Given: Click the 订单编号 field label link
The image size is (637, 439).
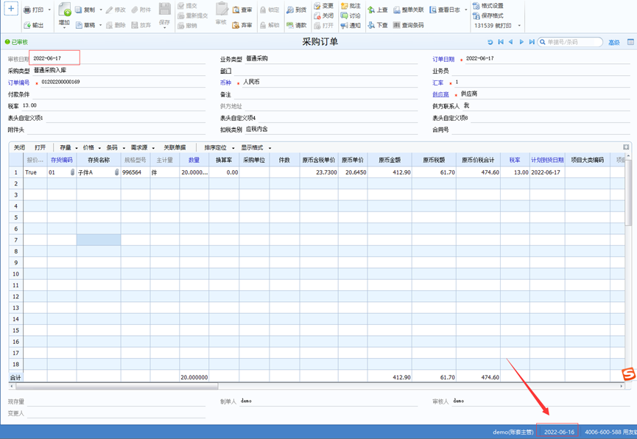Looking at the screenshot, I should [x=18, y=82].
